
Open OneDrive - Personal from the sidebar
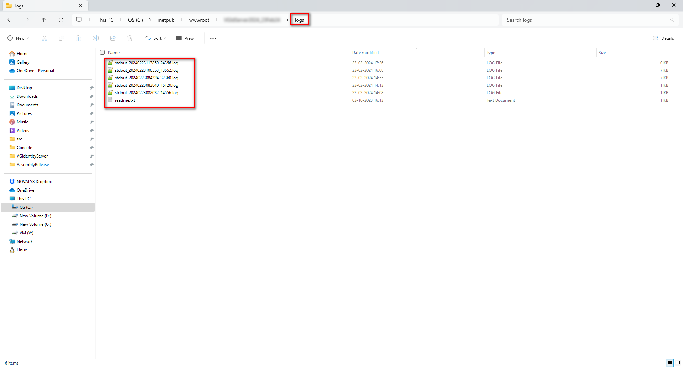[x=35, y=70]
